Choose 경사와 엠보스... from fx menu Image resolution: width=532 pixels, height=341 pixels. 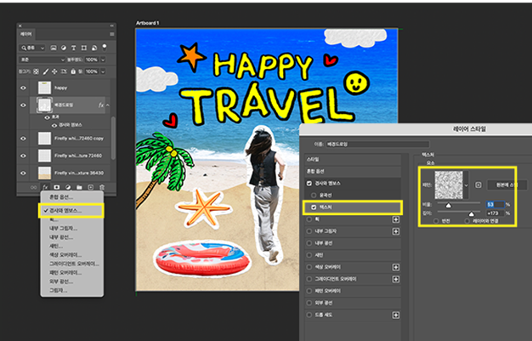65,211
